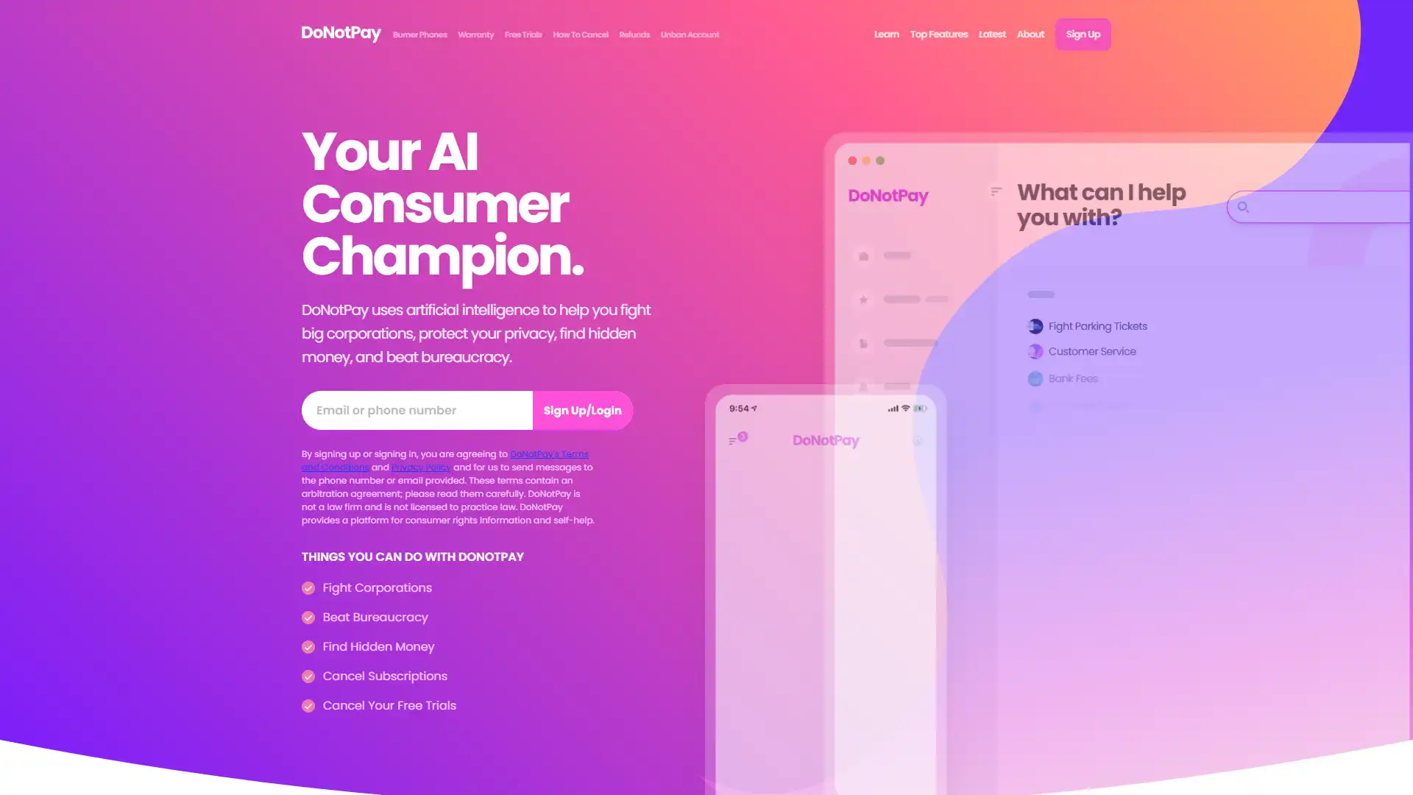Toggle the Beat Bureaucracy checkbox
Image resolution: width=1413 pixels, height=795 pixels.
coord(308,618)
